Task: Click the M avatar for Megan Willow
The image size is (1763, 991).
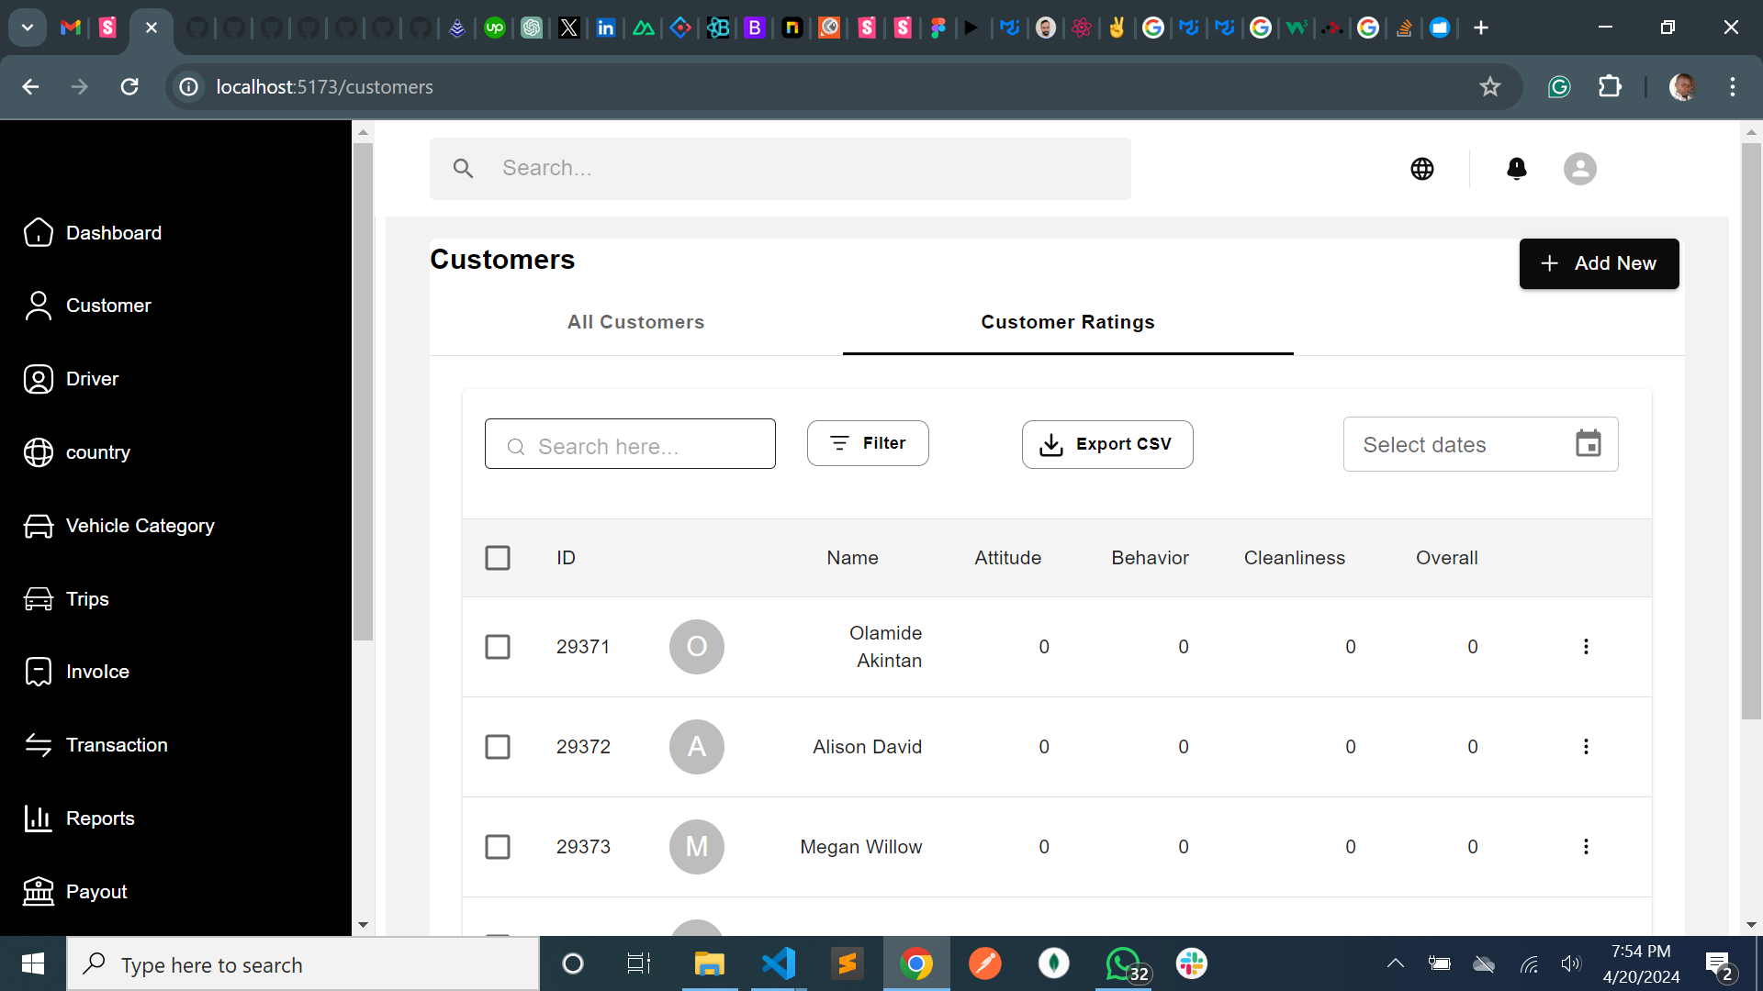Action: click(x=697, y=847)
